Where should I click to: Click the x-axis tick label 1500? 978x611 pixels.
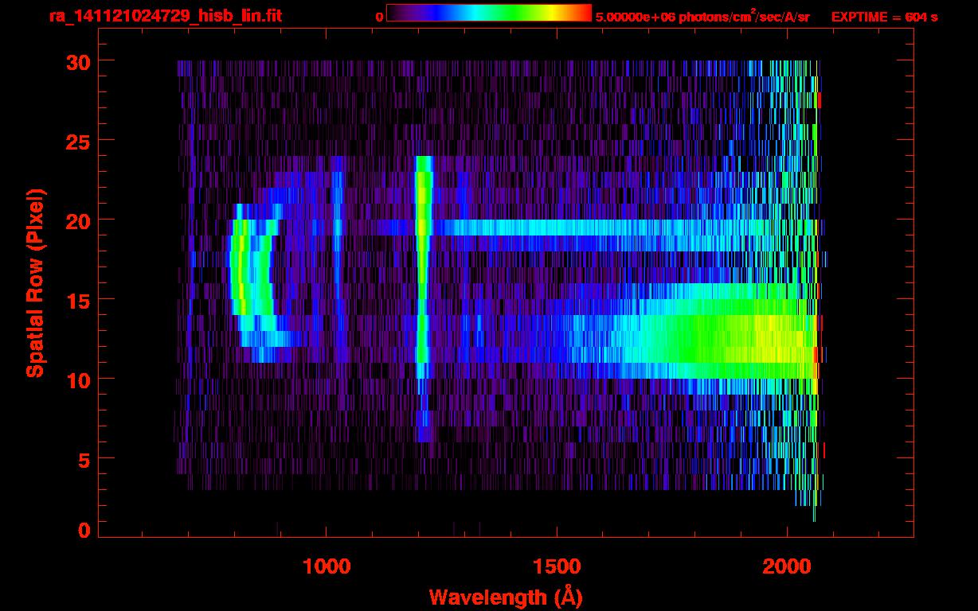point(557,567)
